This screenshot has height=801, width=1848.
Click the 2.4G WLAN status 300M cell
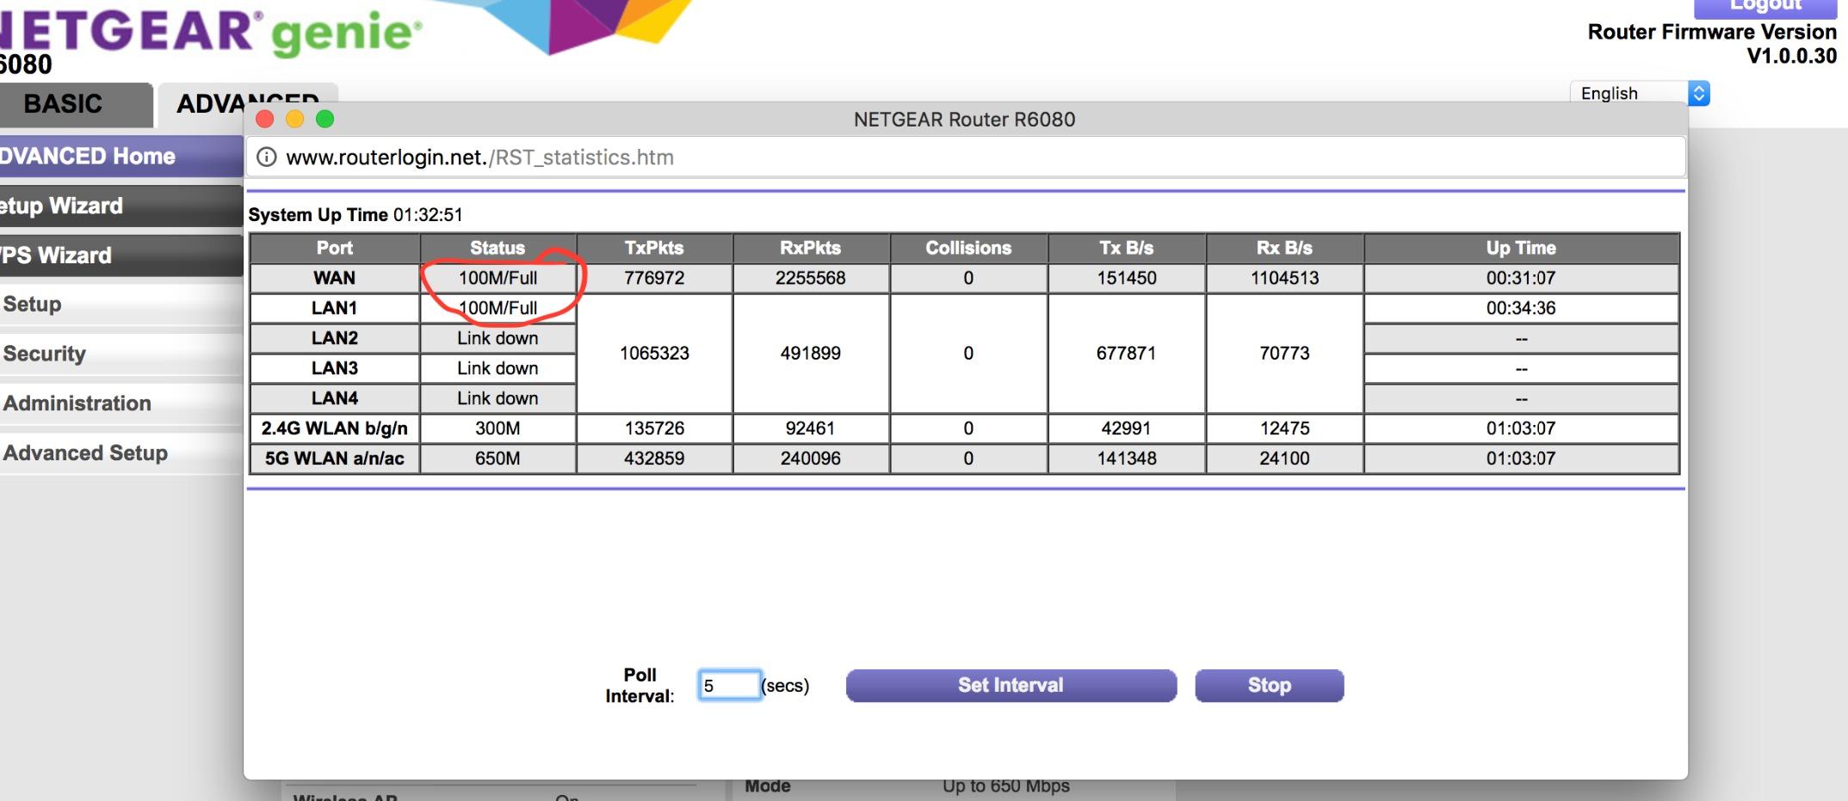click(498, 428)
